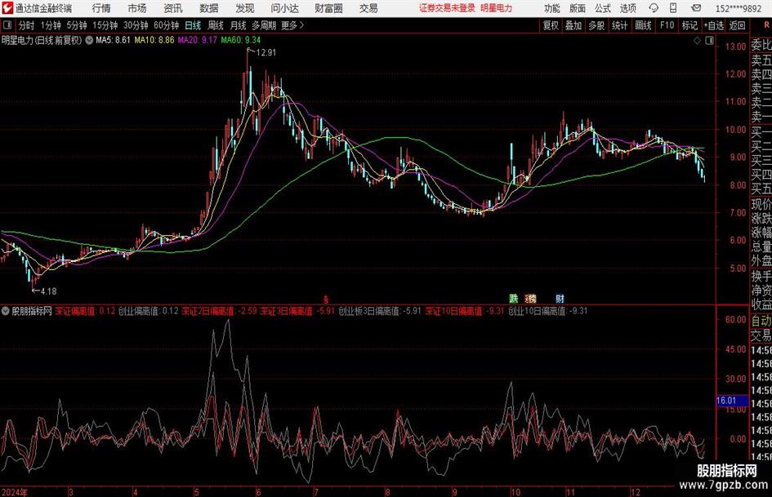Open the 数据 menu
Screen dimensions: 772x497
pos(209,8)
